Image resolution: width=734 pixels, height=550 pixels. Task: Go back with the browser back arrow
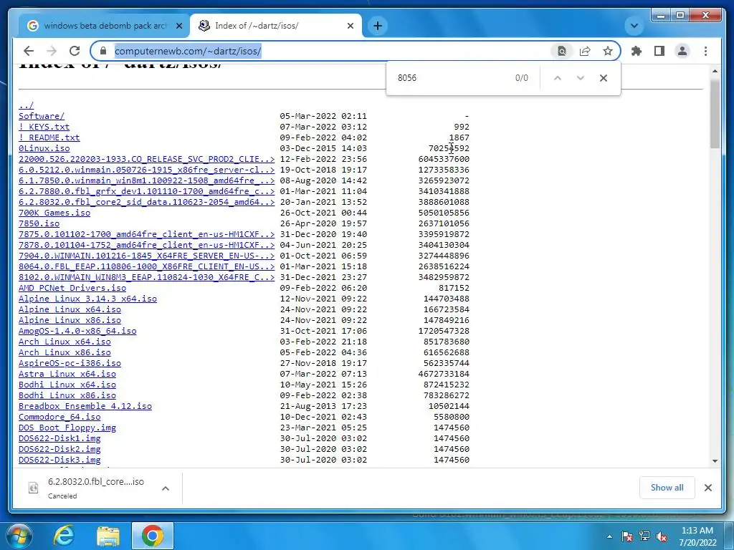click(29, 51)
